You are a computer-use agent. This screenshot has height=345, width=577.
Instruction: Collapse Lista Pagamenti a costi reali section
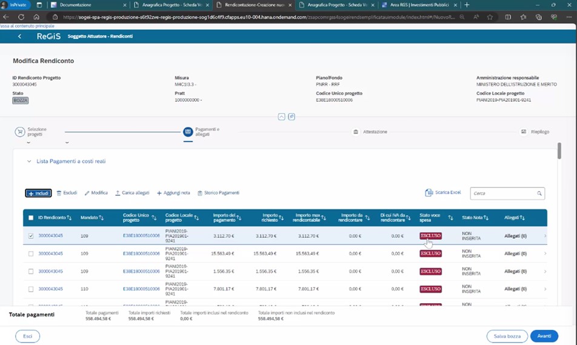pos(28,161)
